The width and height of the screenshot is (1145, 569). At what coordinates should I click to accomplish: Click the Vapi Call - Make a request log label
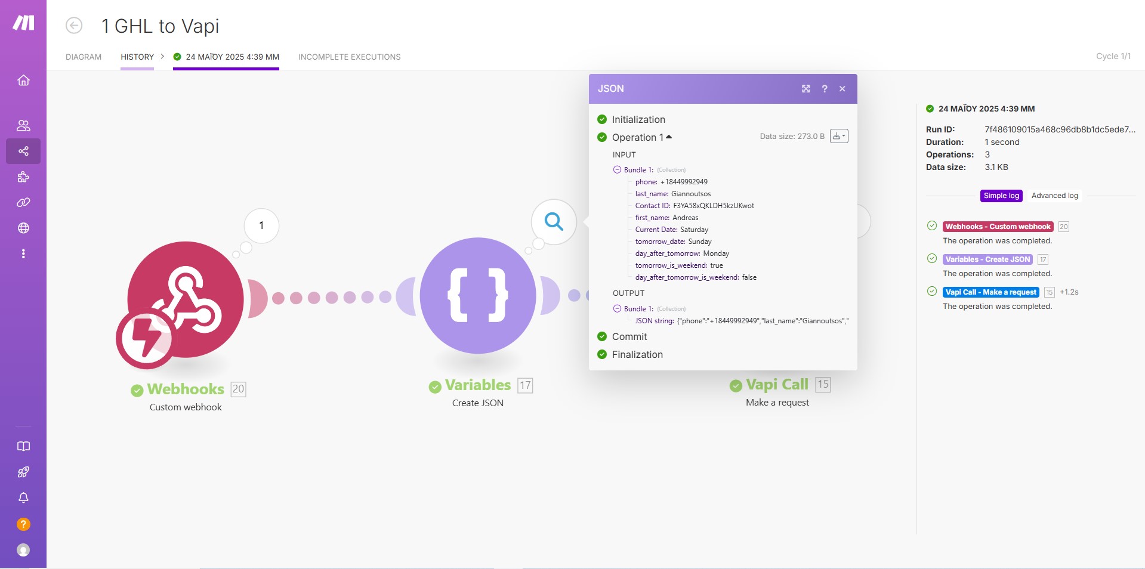point(991,292)
